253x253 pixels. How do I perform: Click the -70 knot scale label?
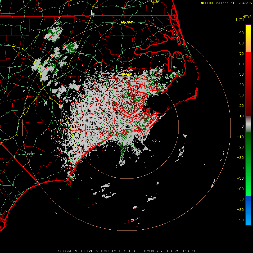click(x=240, y=199)
